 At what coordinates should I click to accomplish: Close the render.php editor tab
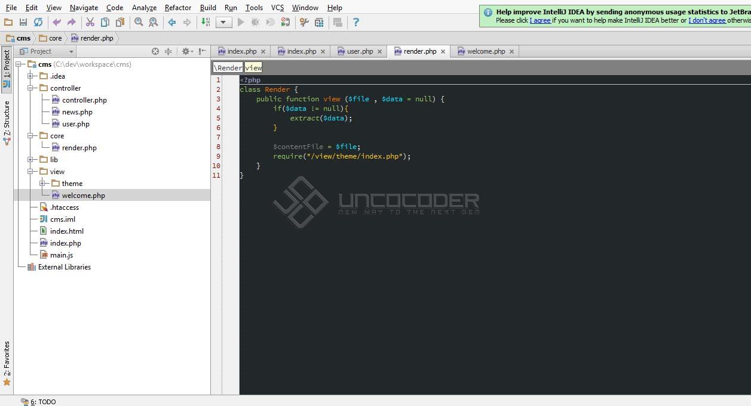coord(443,52)
